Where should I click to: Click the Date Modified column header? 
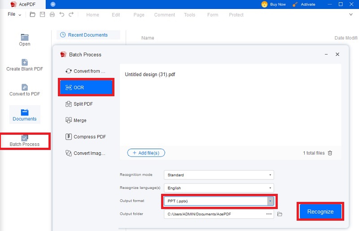(x=346, y=38)
